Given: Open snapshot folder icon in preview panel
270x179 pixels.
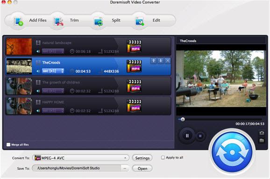Looking at the screenshot, I should pos(262,140).
